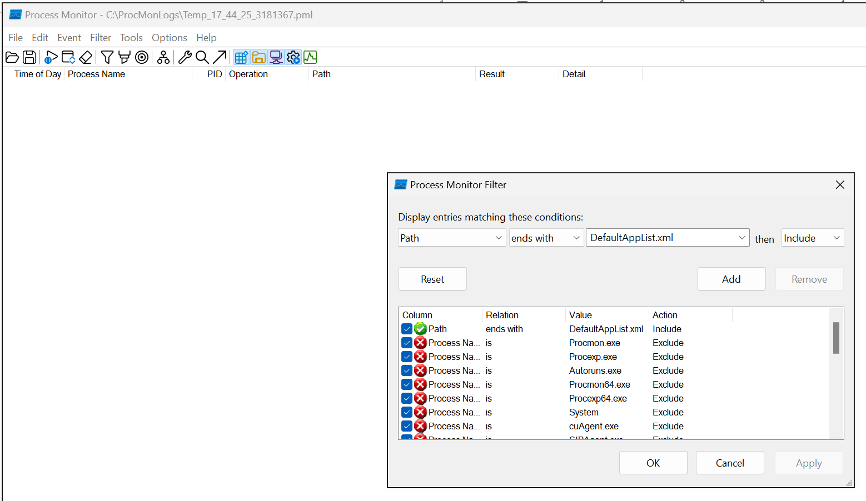Viewport: 866px width, 501px height.
Task: Click the Clear display eraser icon
Action: coord(86,57)
